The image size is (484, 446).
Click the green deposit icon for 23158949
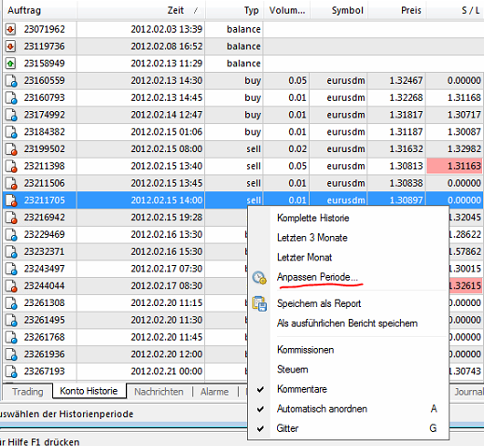pos(10,63)
